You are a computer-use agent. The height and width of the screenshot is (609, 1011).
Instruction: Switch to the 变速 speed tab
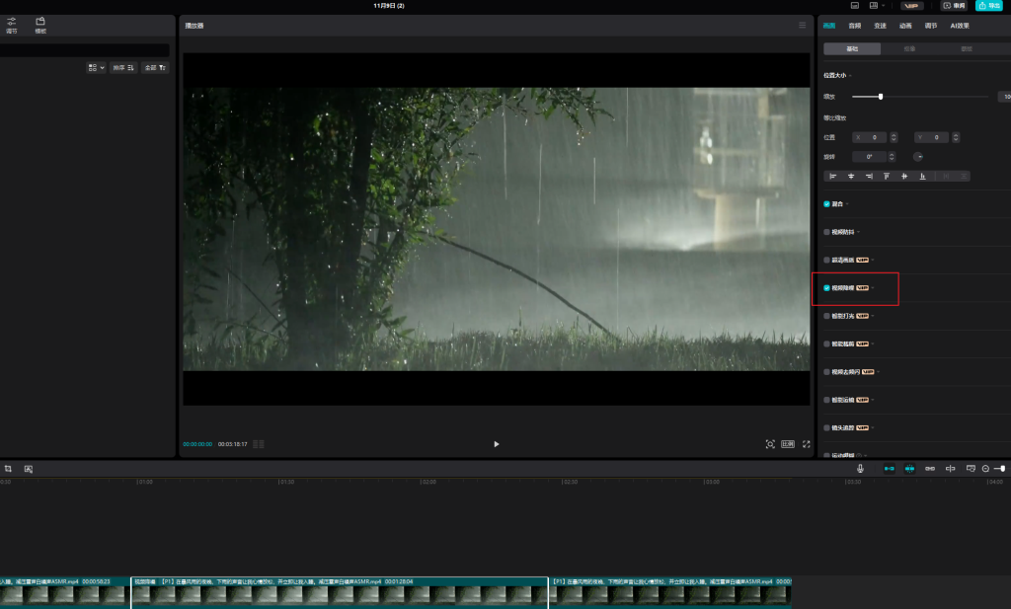[x=880, y=26]
